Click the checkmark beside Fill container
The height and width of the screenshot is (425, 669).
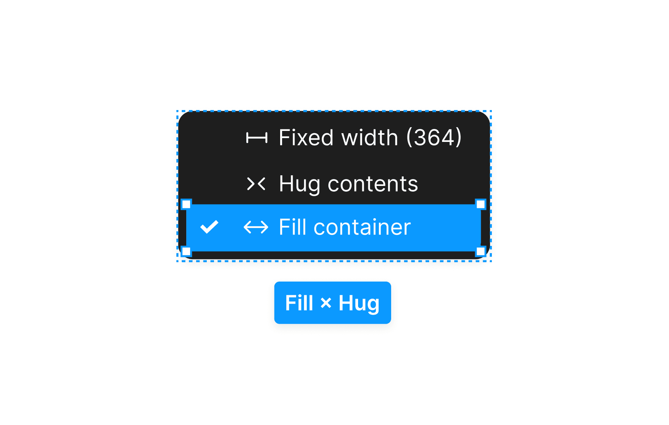tap(209, 227)
